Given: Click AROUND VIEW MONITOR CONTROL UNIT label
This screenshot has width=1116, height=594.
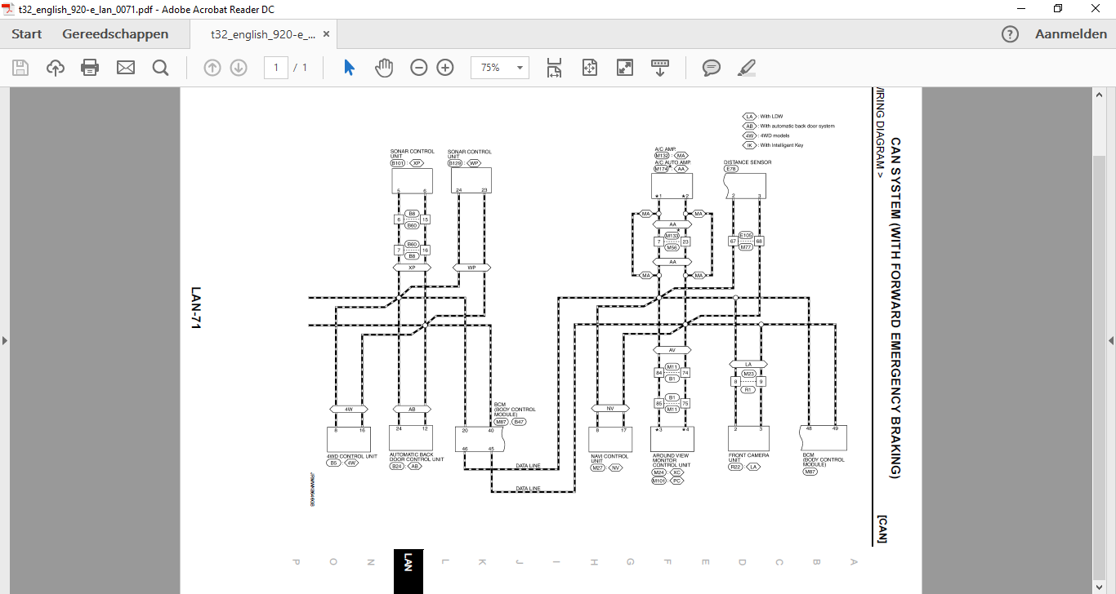Looking at the screenshot, I should click(672, 460).
